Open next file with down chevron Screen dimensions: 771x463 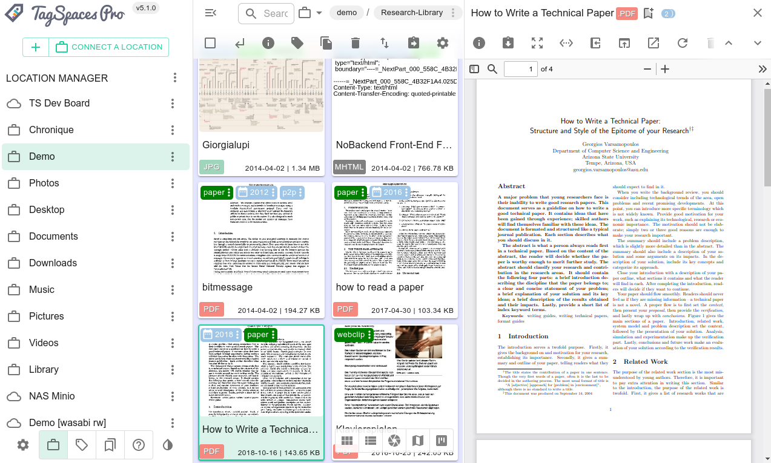click(x=758, y=43)
